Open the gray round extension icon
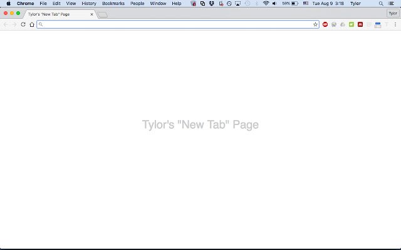 [x=334, y=24]
